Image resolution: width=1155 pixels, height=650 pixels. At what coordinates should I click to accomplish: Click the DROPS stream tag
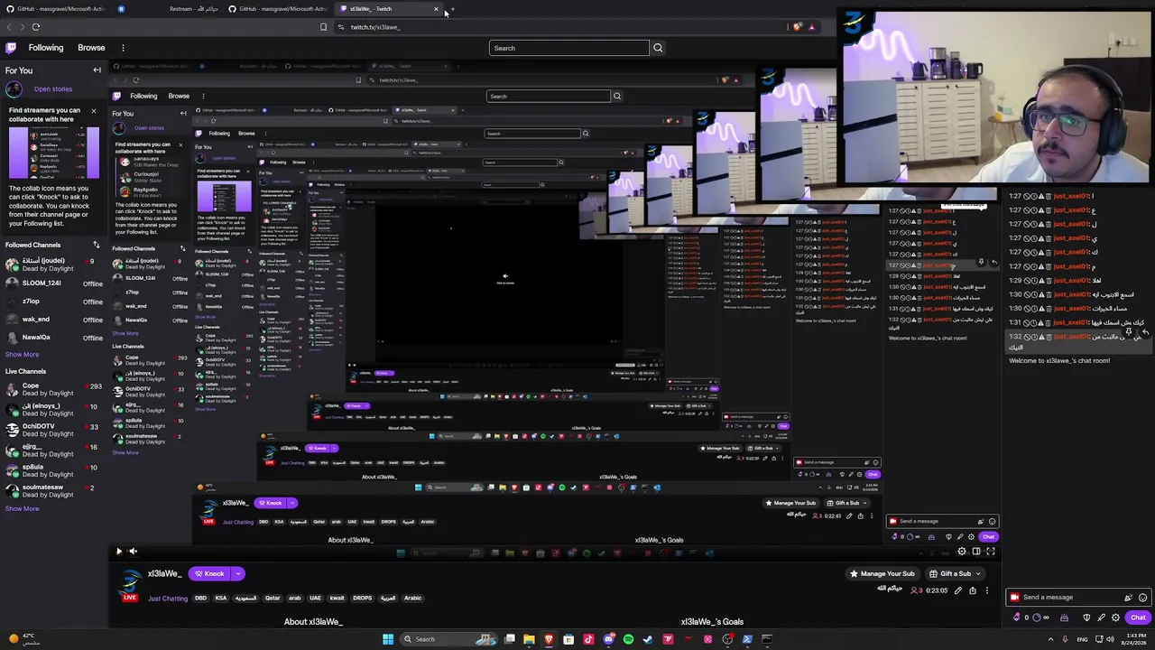pyautogui.click(x=363, y=599)
